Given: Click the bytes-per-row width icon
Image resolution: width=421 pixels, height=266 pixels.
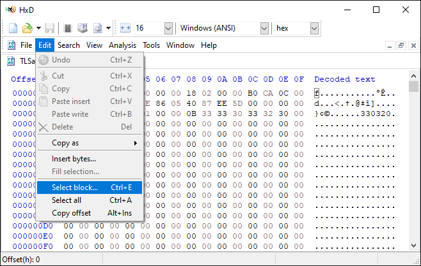Looking at the screenshot, I should [x=125, y=28].
